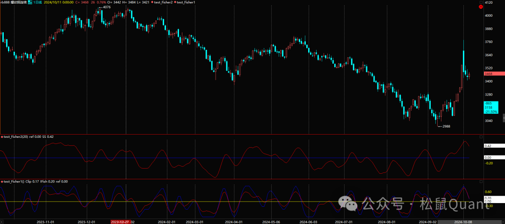
Task: Click the highlighted 2023-12-27 date marker
Action: [x=119, y=222]
